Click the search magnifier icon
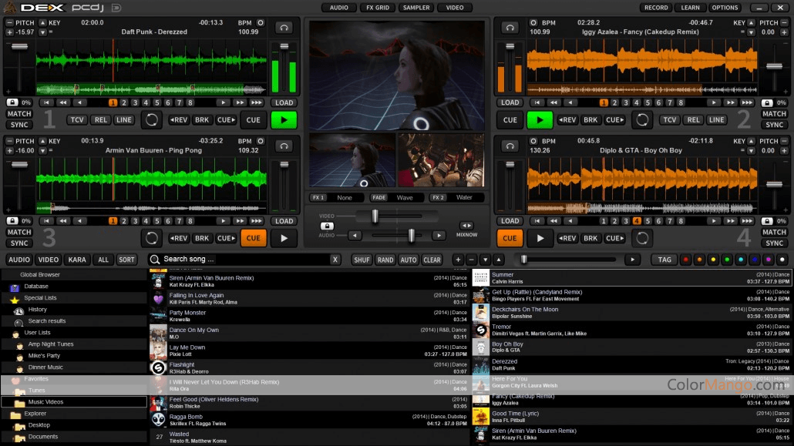Viewport: 794px width, 446px height. [155, 259]
